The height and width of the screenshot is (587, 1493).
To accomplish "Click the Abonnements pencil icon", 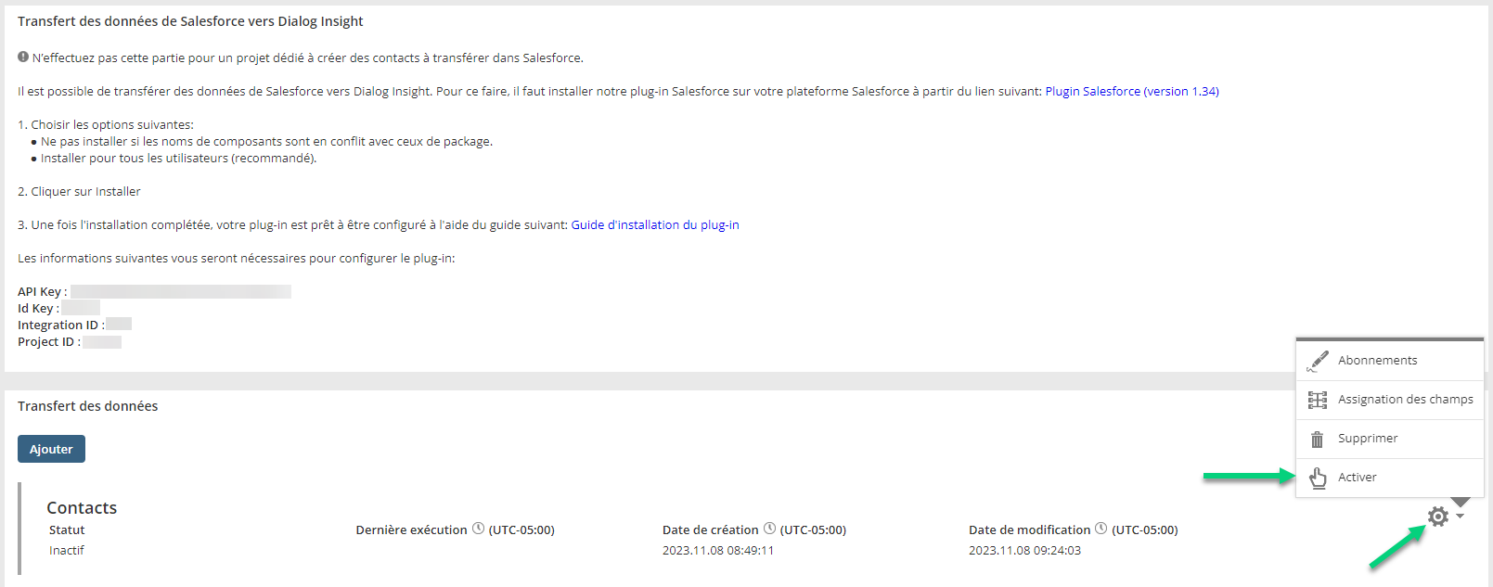I will [x=1318, y=361].
